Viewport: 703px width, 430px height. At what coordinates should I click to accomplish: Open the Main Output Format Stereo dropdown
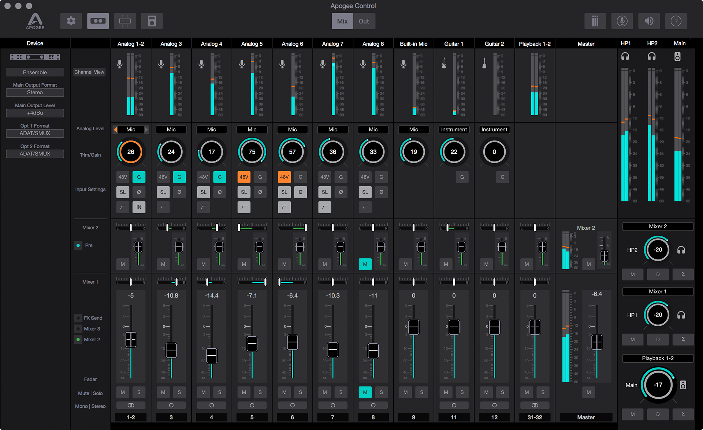pyautogui.click(x=35, y=93)
